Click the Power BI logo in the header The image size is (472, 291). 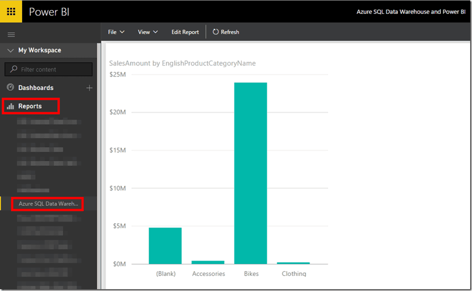click(x=49, y=11)
